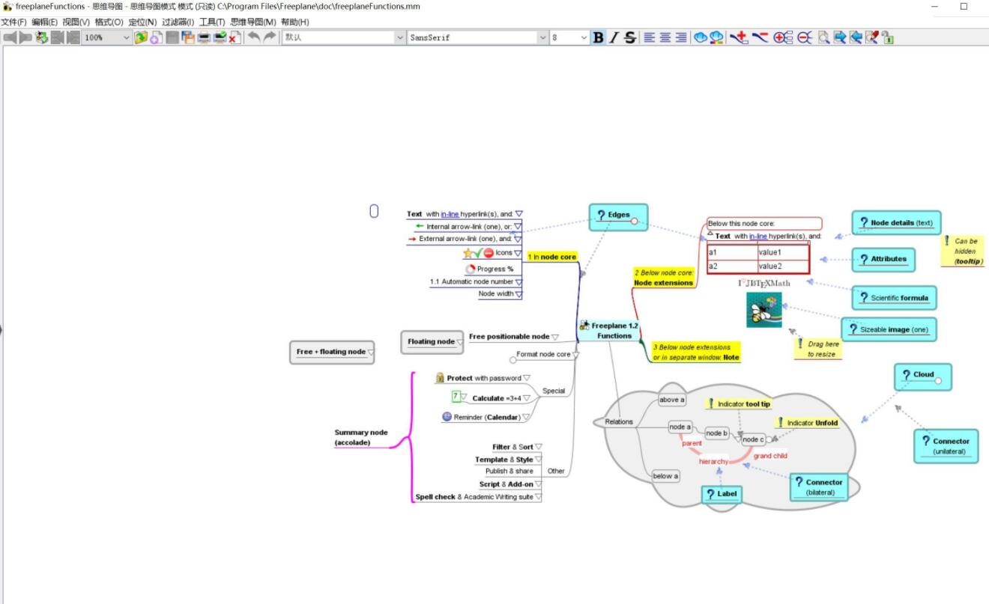This screenshot has width=989, height=604.
Task: Open the font size 8 dropdown
Action: (x=584, y=37)
